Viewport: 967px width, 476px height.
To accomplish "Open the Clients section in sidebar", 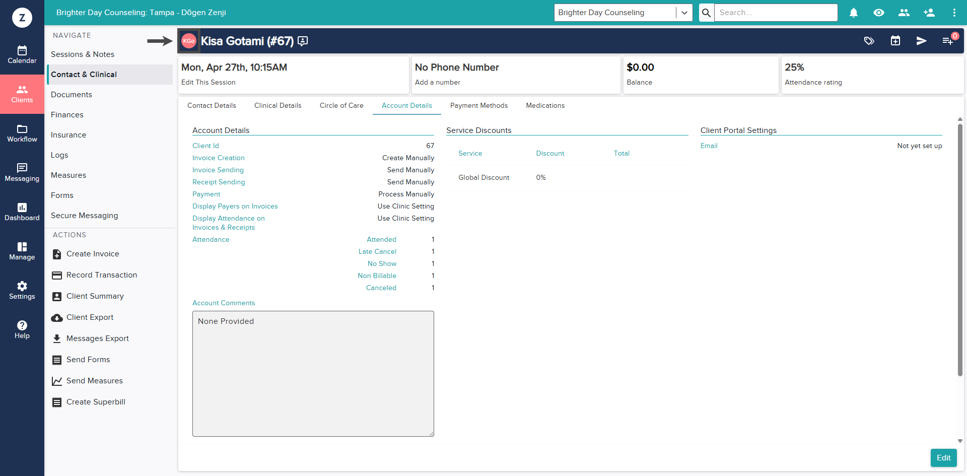I will [22, 94].
